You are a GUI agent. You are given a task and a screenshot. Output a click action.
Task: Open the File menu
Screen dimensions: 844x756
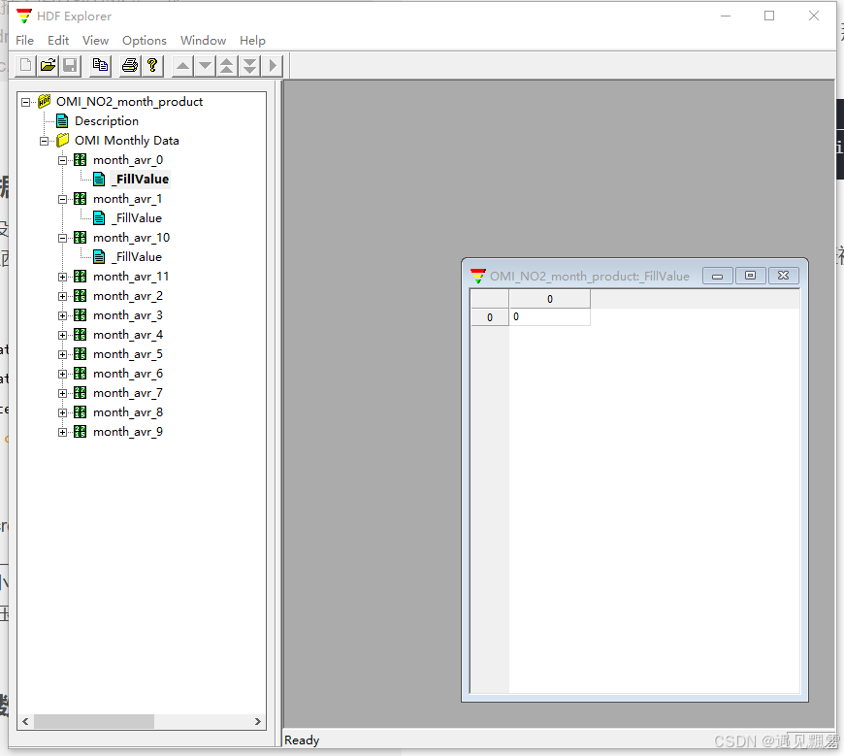tap(25, 41)
